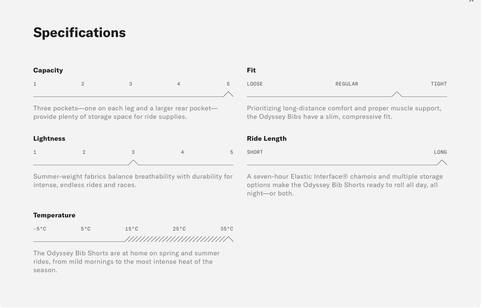Click the Fit scale triangle marker

[x=397, y=94]
